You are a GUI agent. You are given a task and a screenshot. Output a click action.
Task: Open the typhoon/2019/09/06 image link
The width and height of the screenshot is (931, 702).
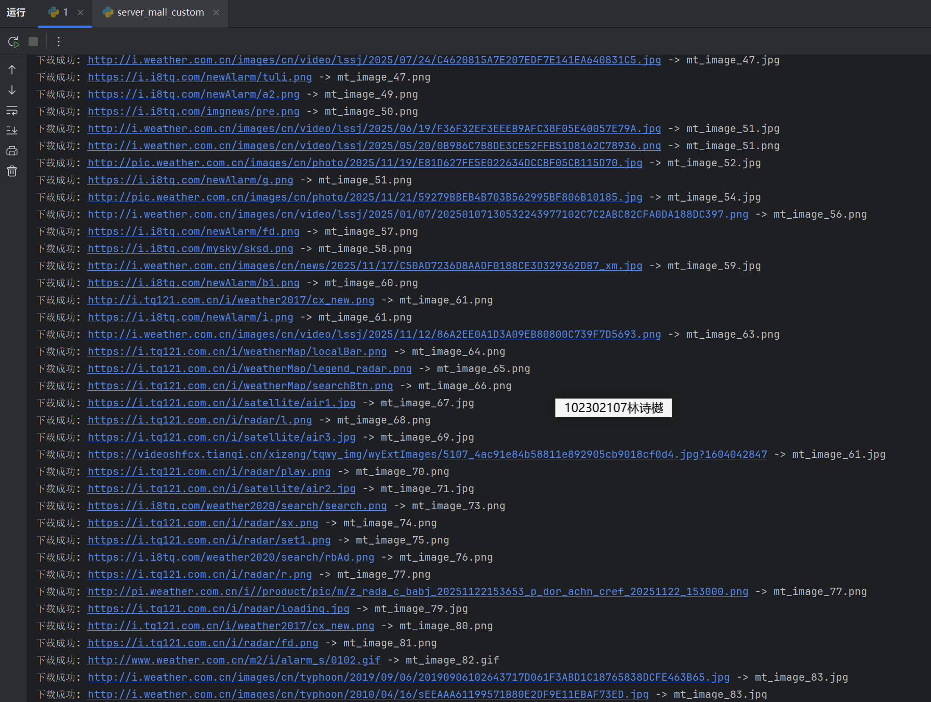[409, 677]
